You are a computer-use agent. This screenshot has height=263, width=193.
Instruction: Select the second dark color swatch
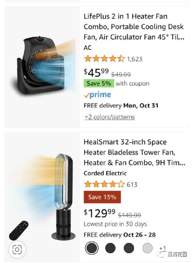[x=110, y=248]
